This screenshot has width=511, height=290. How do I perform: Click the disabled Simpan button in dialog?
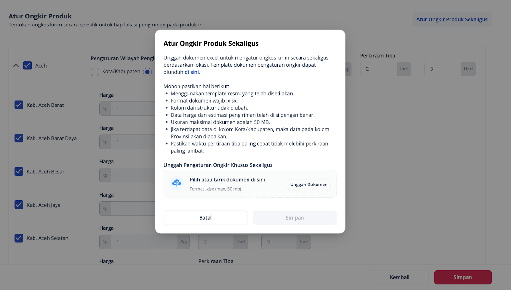(294, 218)
